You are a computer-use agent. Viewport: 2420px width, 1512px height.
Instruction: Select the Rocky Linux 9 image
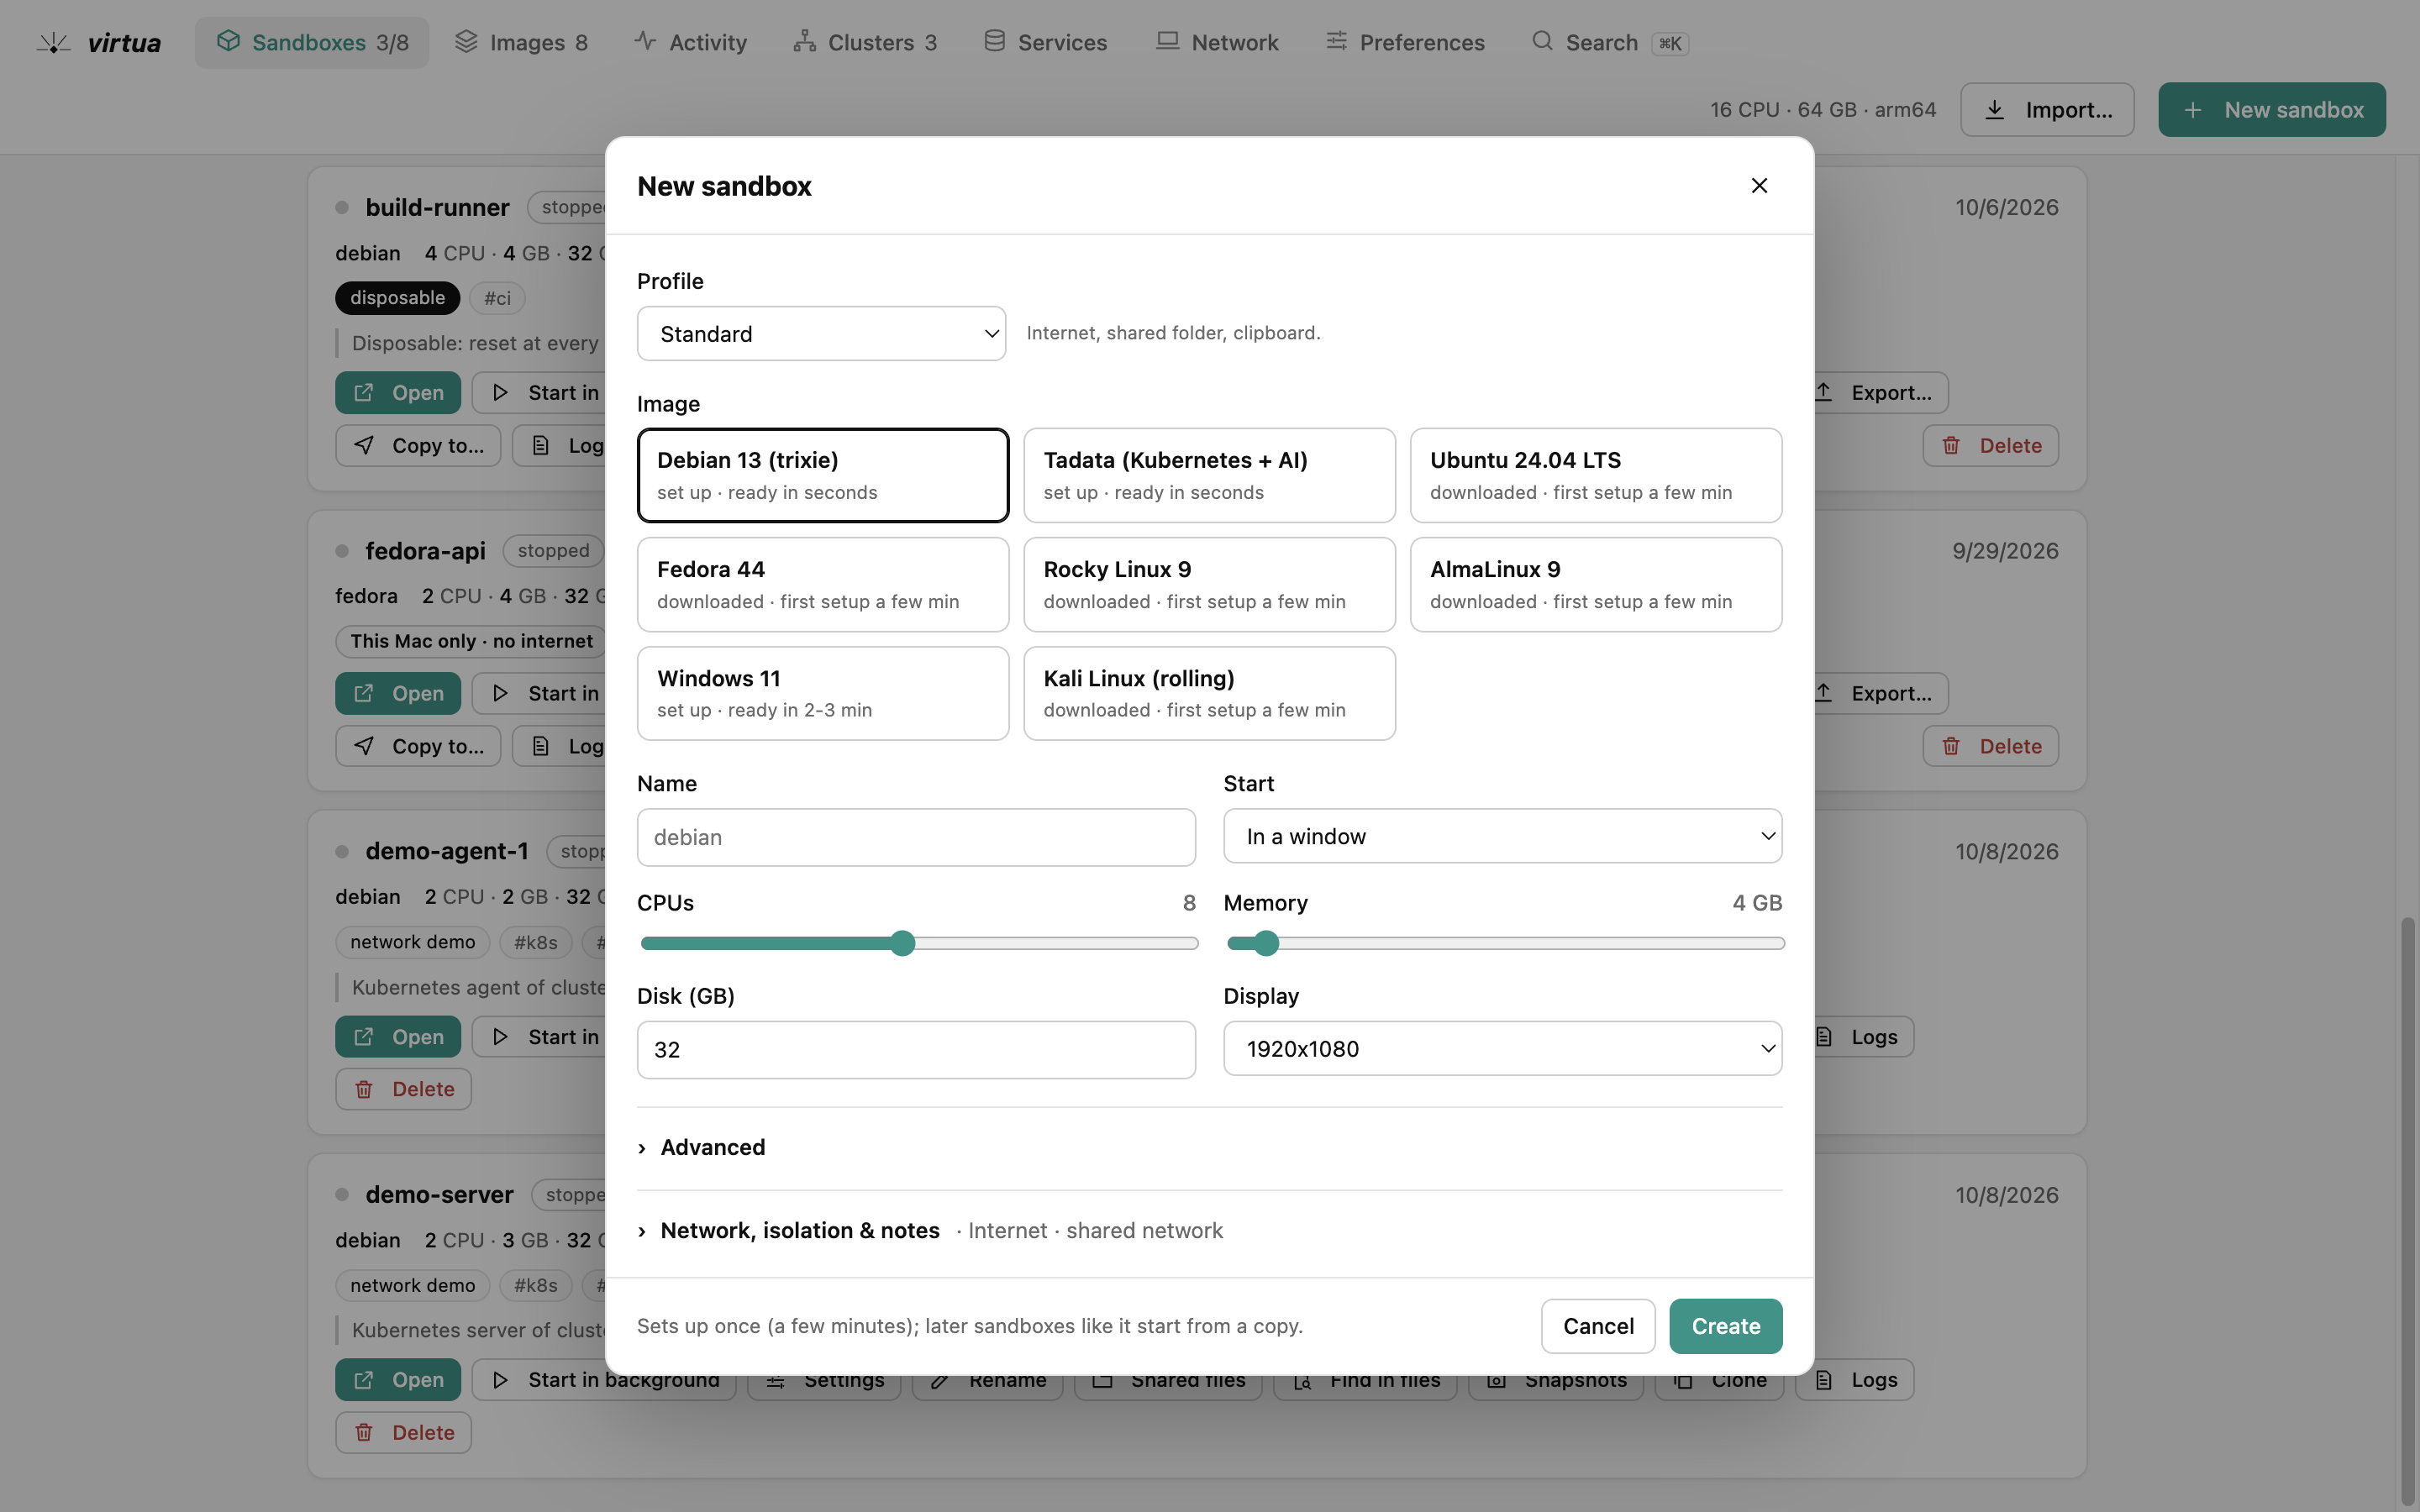click(1209, 584)
